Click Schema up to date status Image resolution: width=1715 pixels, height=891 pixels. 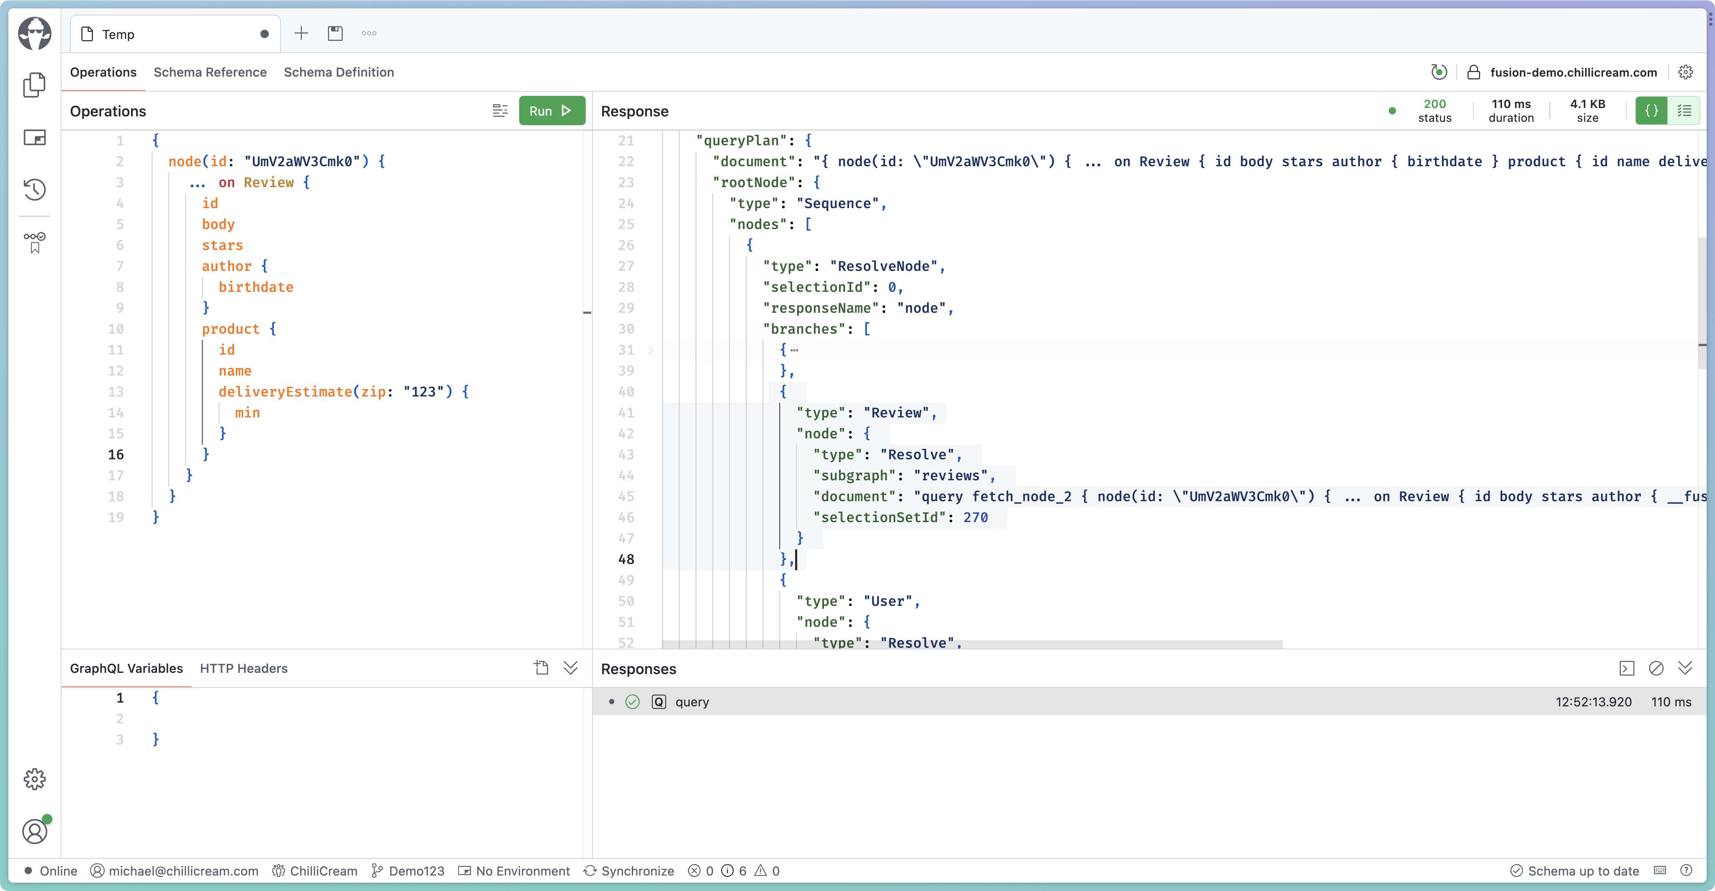click(1574, 870)
